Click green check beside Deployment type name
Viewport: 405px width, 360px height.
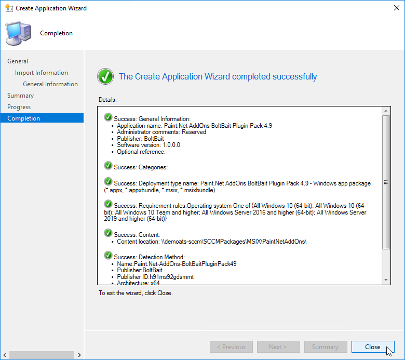pyautogui.click(x=108, y=182)
